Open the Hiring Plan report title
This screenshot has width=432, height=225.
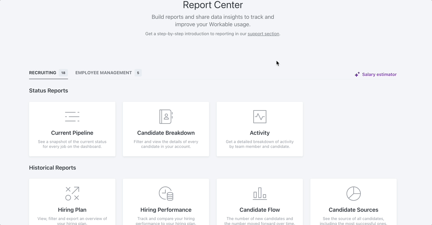coord(72,210)
